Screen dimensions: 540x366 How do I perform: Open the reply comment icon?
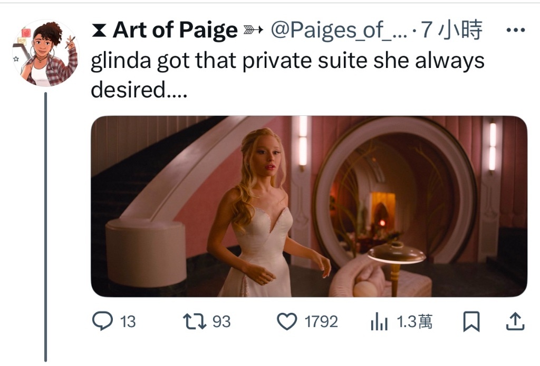[102, 321]
